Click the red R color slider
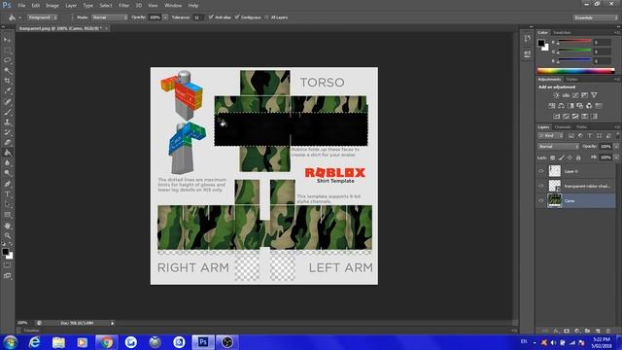This screenshot has width=622, height=350. (574, 41)
